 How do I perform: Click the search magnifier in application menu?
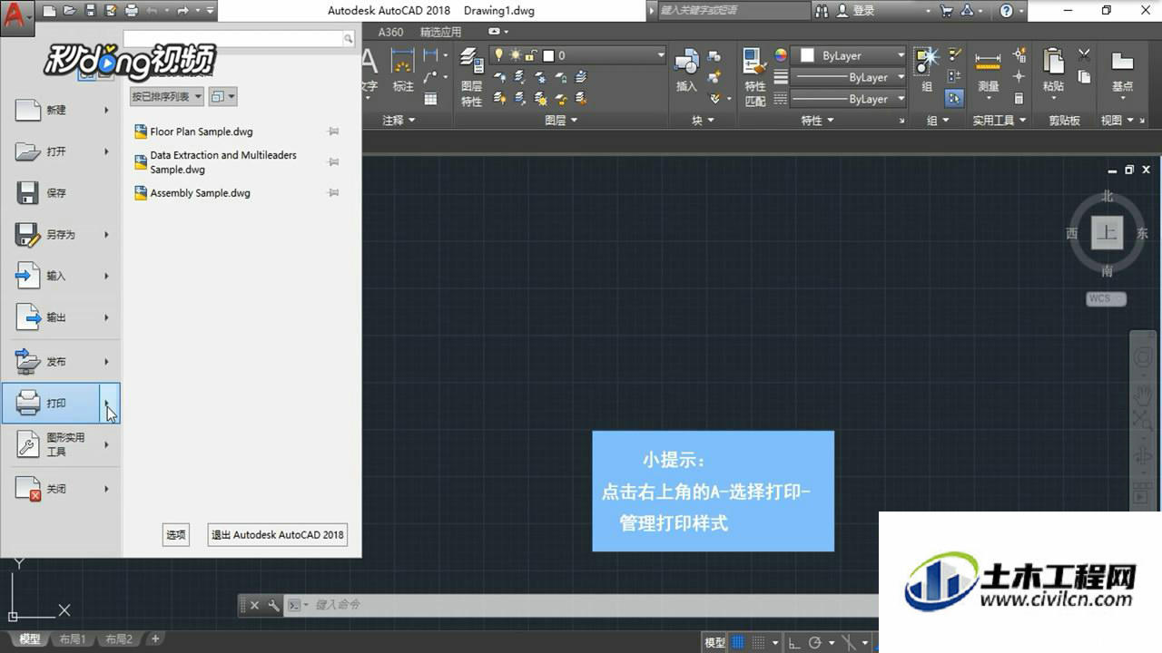348,39
